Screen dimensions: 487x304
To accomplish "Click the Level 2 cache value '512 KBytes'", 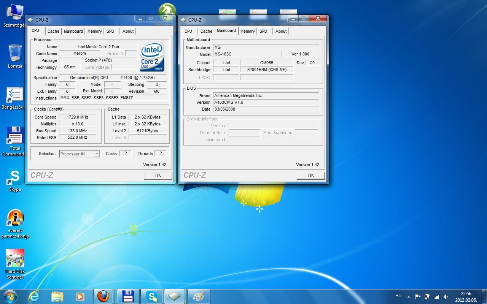I will [x=147, y=131].
